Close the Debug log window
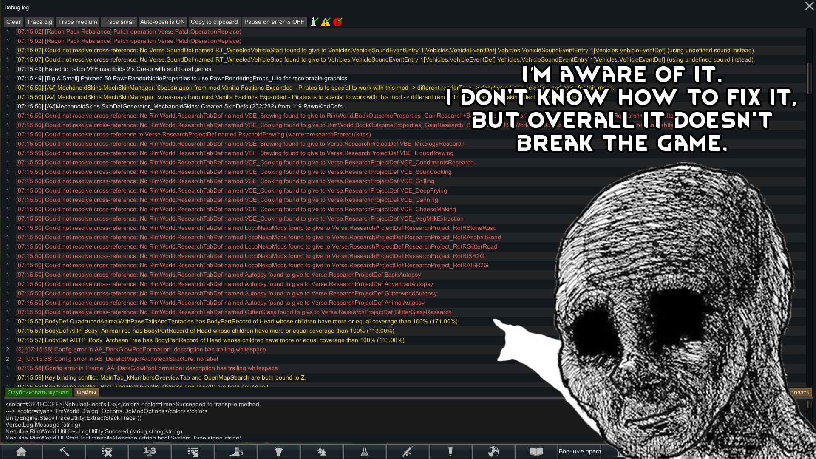The width and height of the screenshot is (816, 459). (809, 6)
